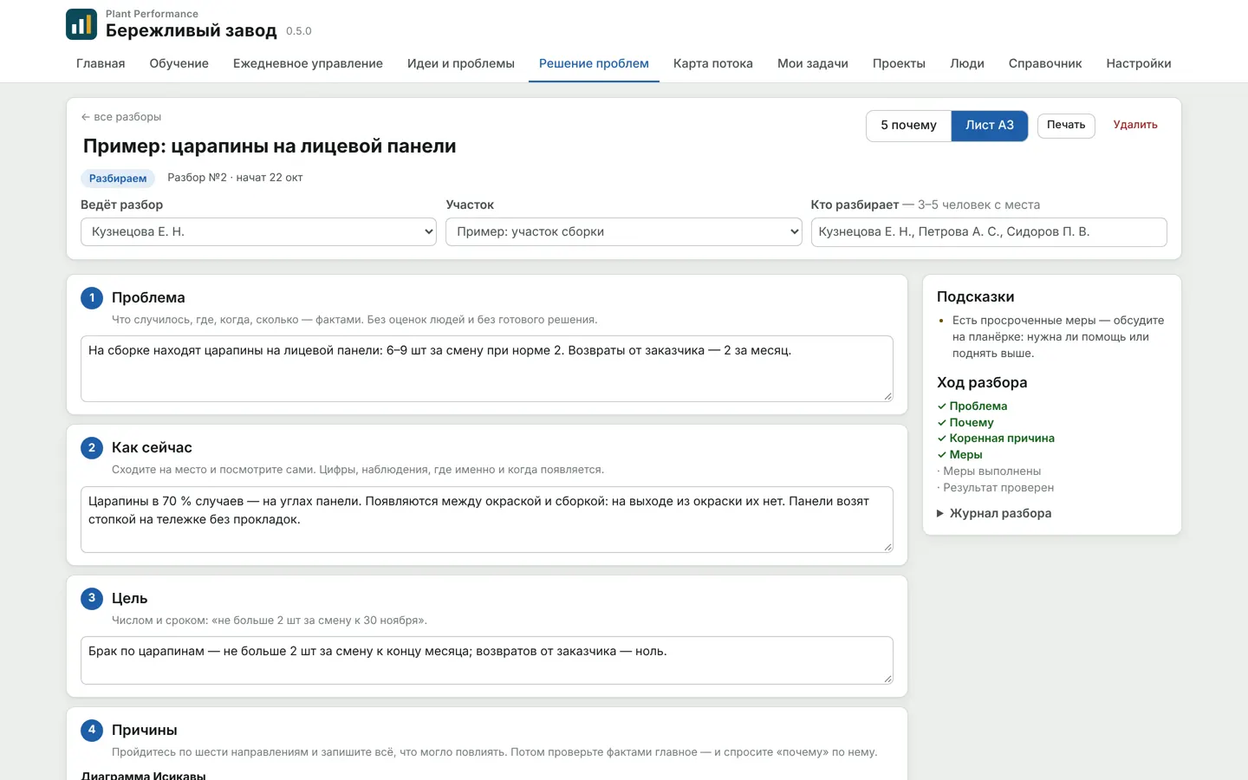Click the Кто разбирает input field
Viewport: 1248px width, 780px height.
point(989,232)
